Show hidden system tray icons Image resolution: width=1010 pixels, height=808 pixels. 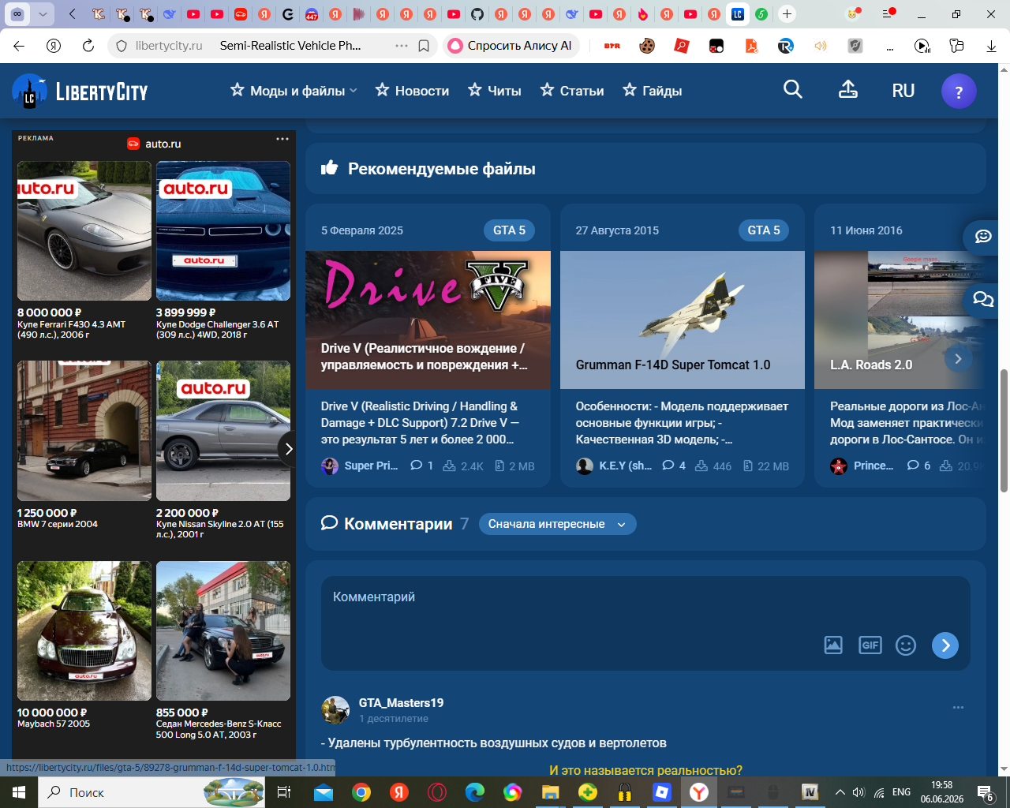[x=840, y=792]
